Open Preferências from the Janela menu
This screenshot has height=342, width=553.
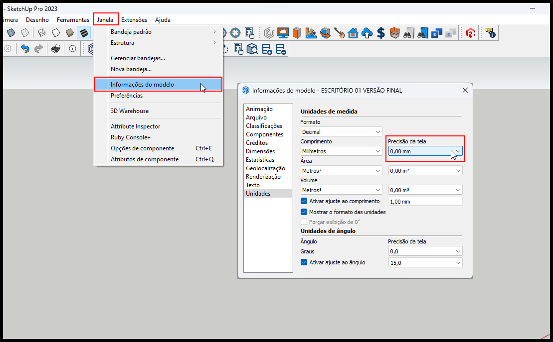coord(158,96)
